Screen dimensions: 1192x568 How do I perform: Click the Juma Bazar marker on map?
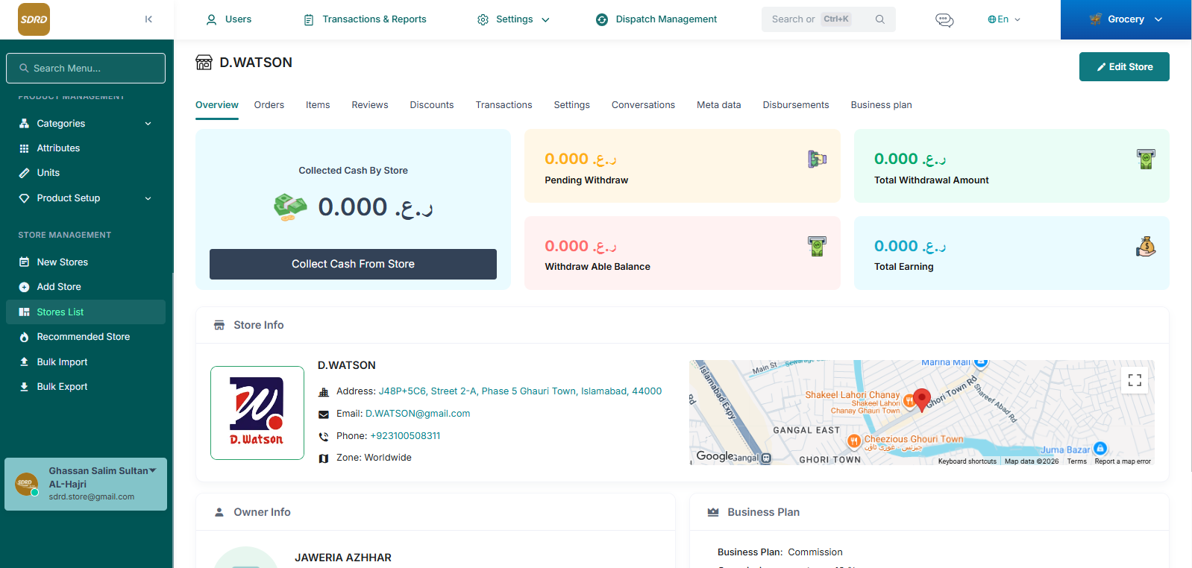(1100, 448)
